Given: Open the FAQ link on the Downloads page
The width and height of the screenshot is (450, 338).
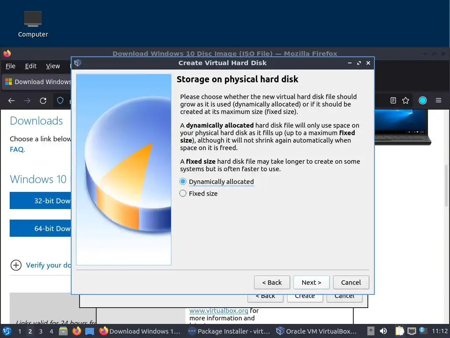Looking at the screenshot, I should click(17, 150).
